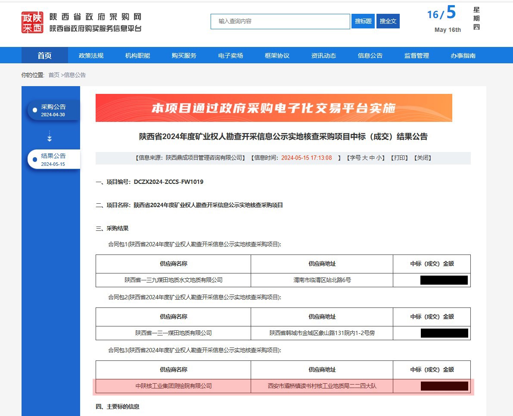The height and width of the screenshot is (416, 513).
Task: Select the 办事指南 navigation item
Action: (x=463, y=56)
